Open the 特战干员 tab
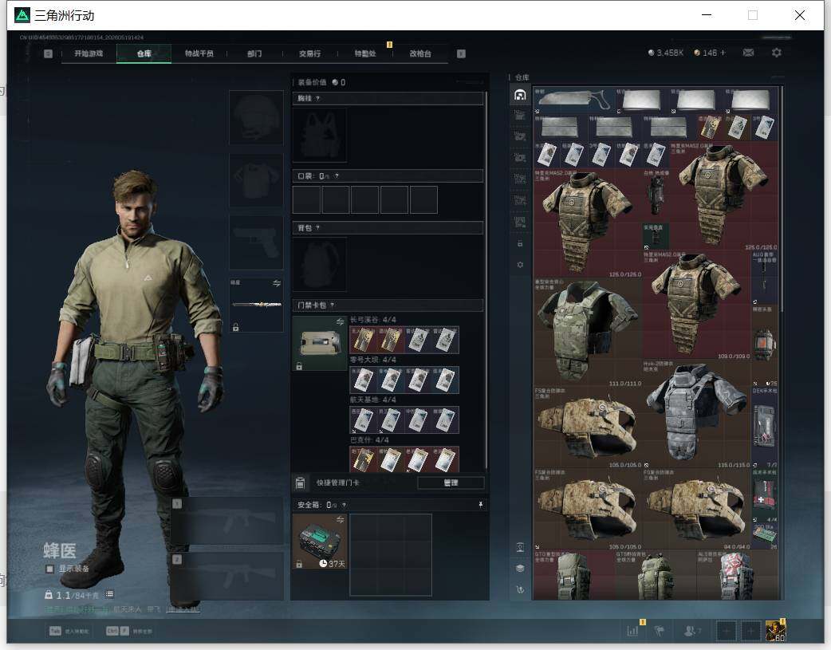Viewport: 831px width, 650px height. click(199, 53)
